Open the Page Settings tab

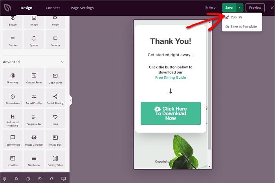(x=82, y=8)
